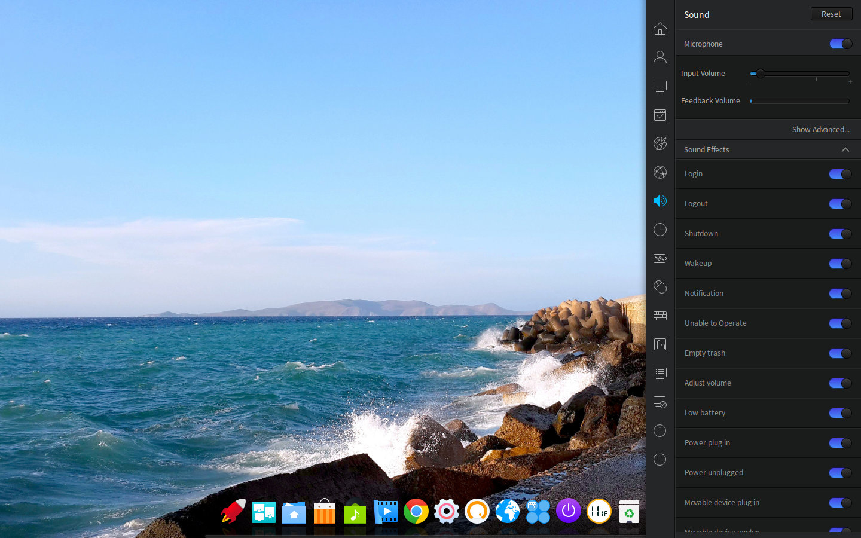Viewport: 861px width, 538px height.
Task: Switch off the Low battery sound
Action: tap(840, 413)
